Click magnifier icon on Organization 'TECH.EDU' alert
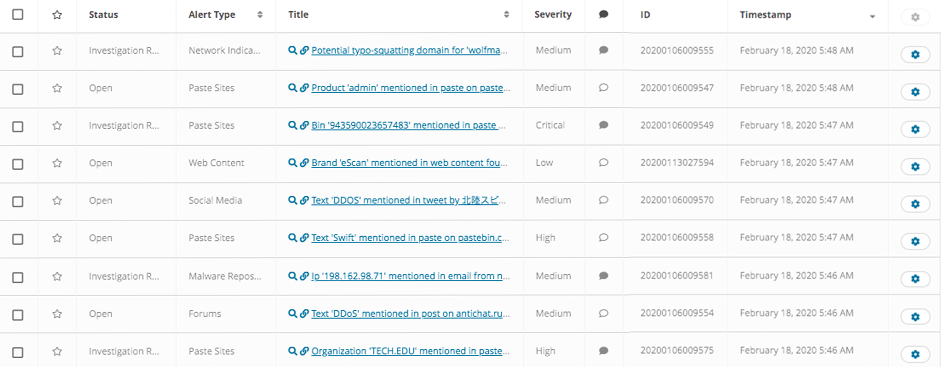 (292, 351)
